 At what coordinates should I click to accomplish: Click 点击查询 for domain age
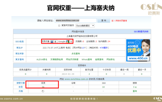pyautogui.click(x=76, y=54)
